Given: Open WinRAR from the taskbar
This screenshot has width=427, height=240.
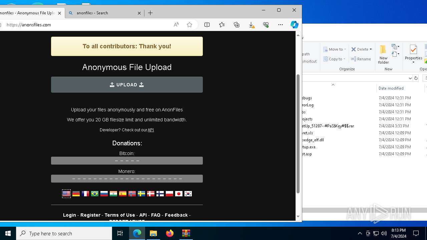Looking at the screenshot, I should click(186, 233).
